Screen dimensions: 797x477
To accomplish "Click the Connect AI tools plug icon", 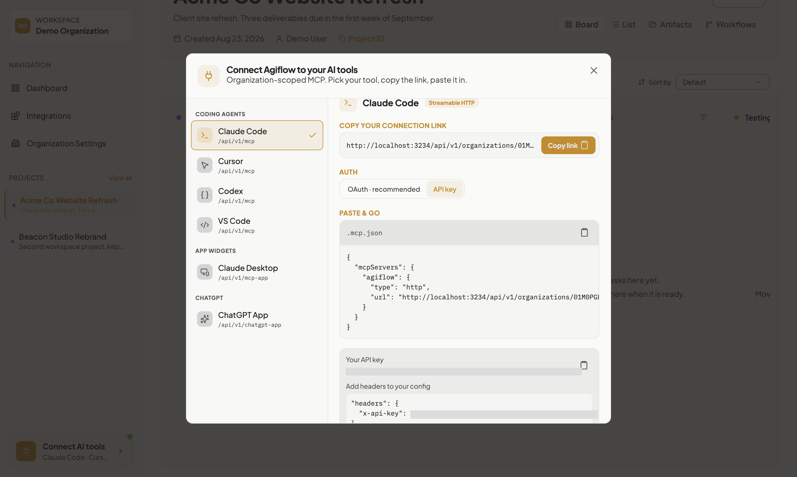I will 26,451.
